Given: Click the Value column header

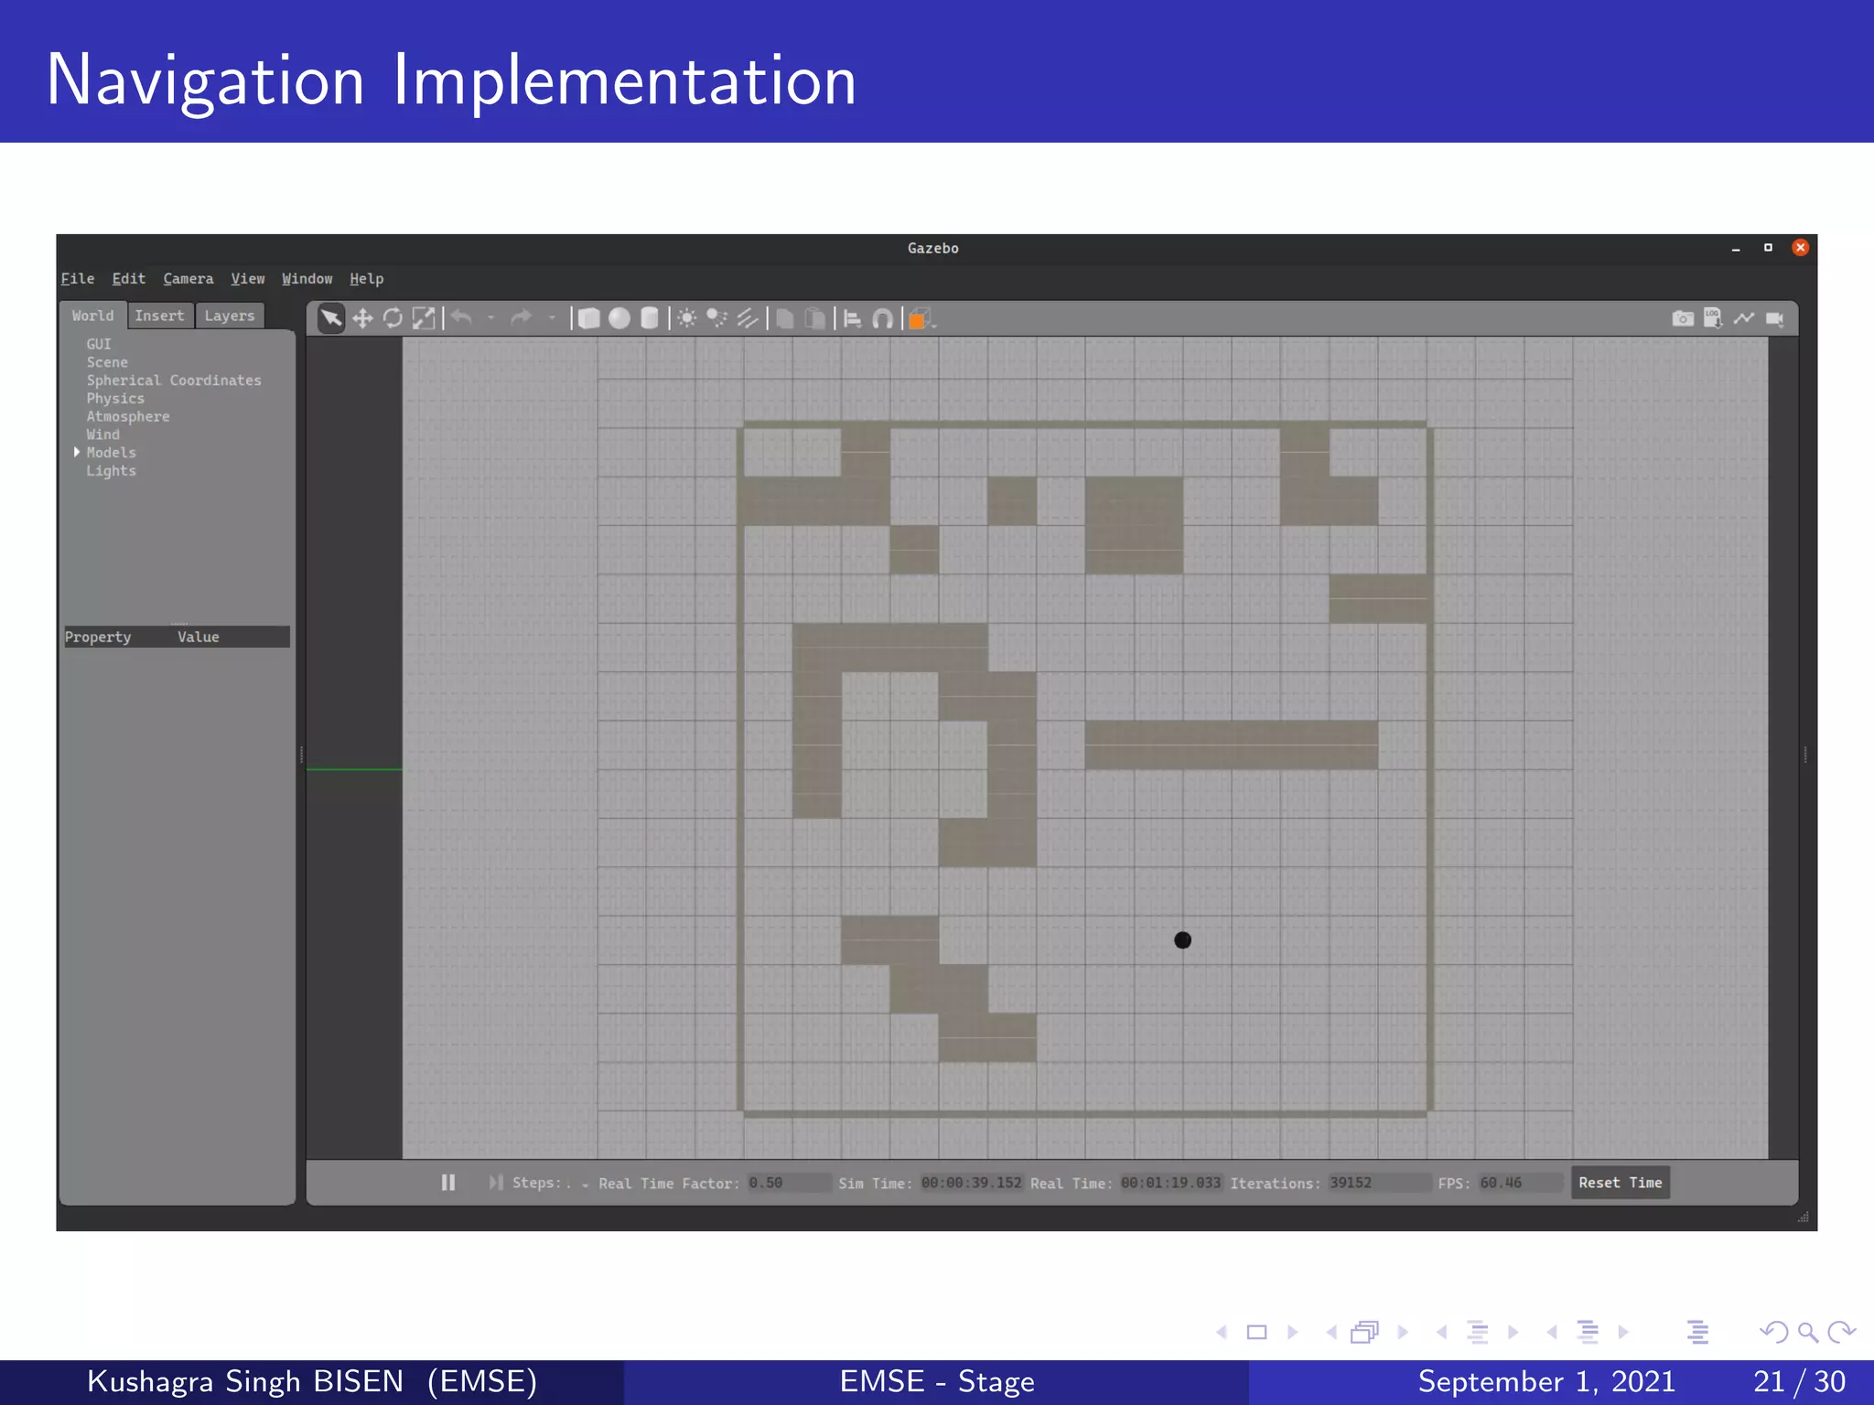Looking at the screenshot, I should click(x=199, y=637).
